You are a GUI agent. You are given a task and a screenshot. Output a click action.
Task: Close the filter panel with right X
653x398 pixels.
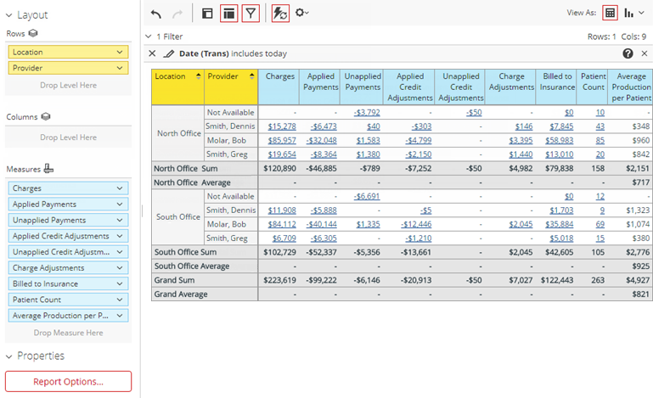click(644, 53)
